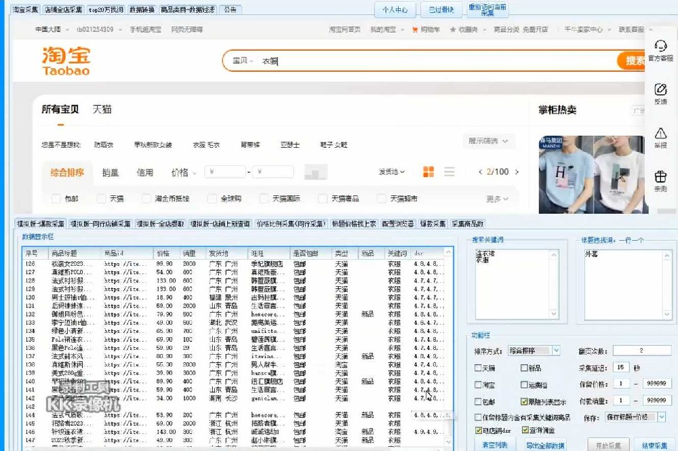Click the 搜索关键词 text area
This screenshot has height=451, width=678.
tap(514, 284)
